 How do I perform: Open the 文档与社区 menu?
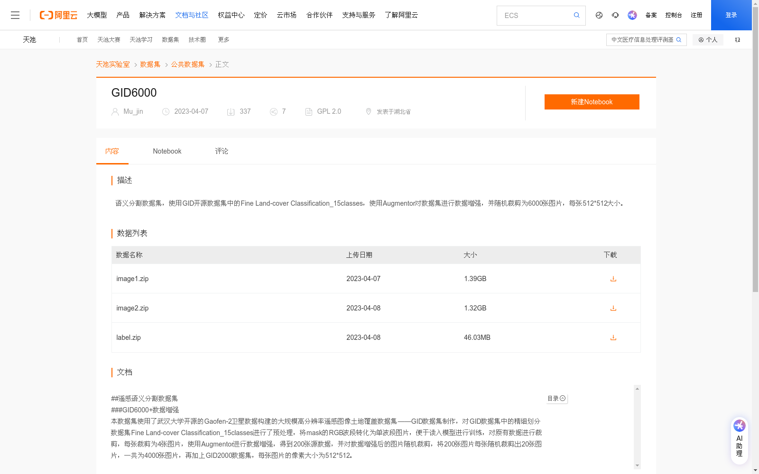pos(192,15)
